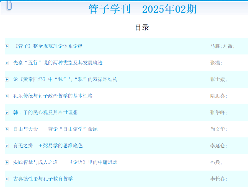This screenshot has width=248, height=188.
Task: Click arrow icon beside 自由与天命 article
Action: (7, 129)
